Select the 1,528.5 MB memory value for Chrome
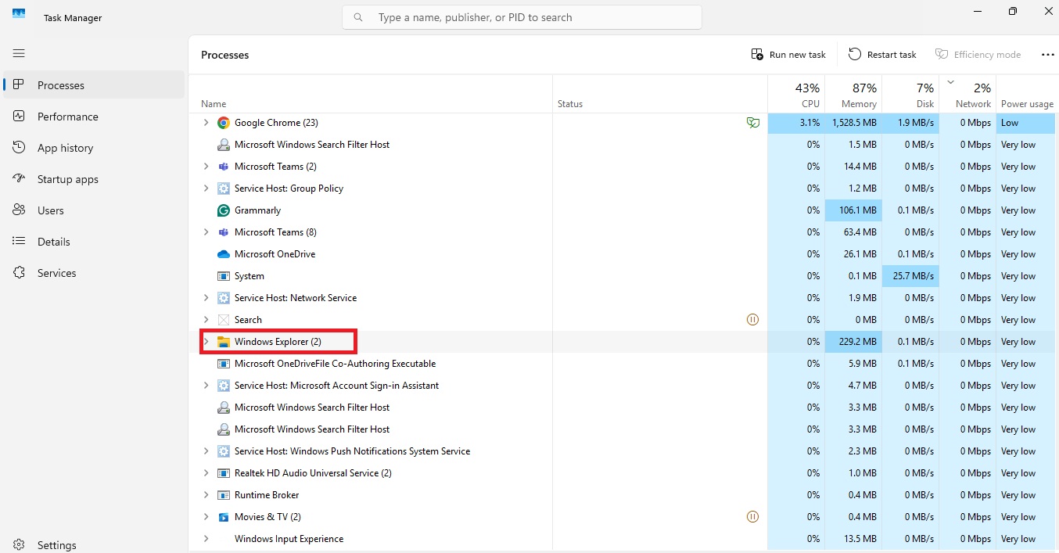 853,123
